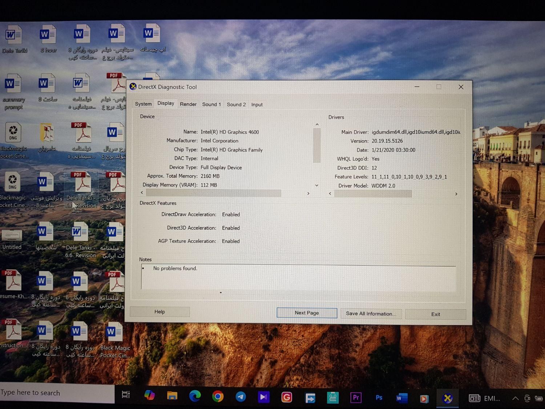Click the Copilot icon in taskbar
Screen dimensions: 545x409
pyautogui.click(x=149, y=395)
